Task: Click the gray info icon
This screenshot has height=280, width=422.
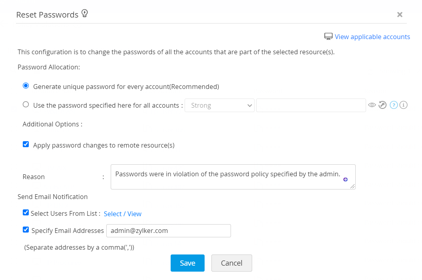Action: point(404,105)
